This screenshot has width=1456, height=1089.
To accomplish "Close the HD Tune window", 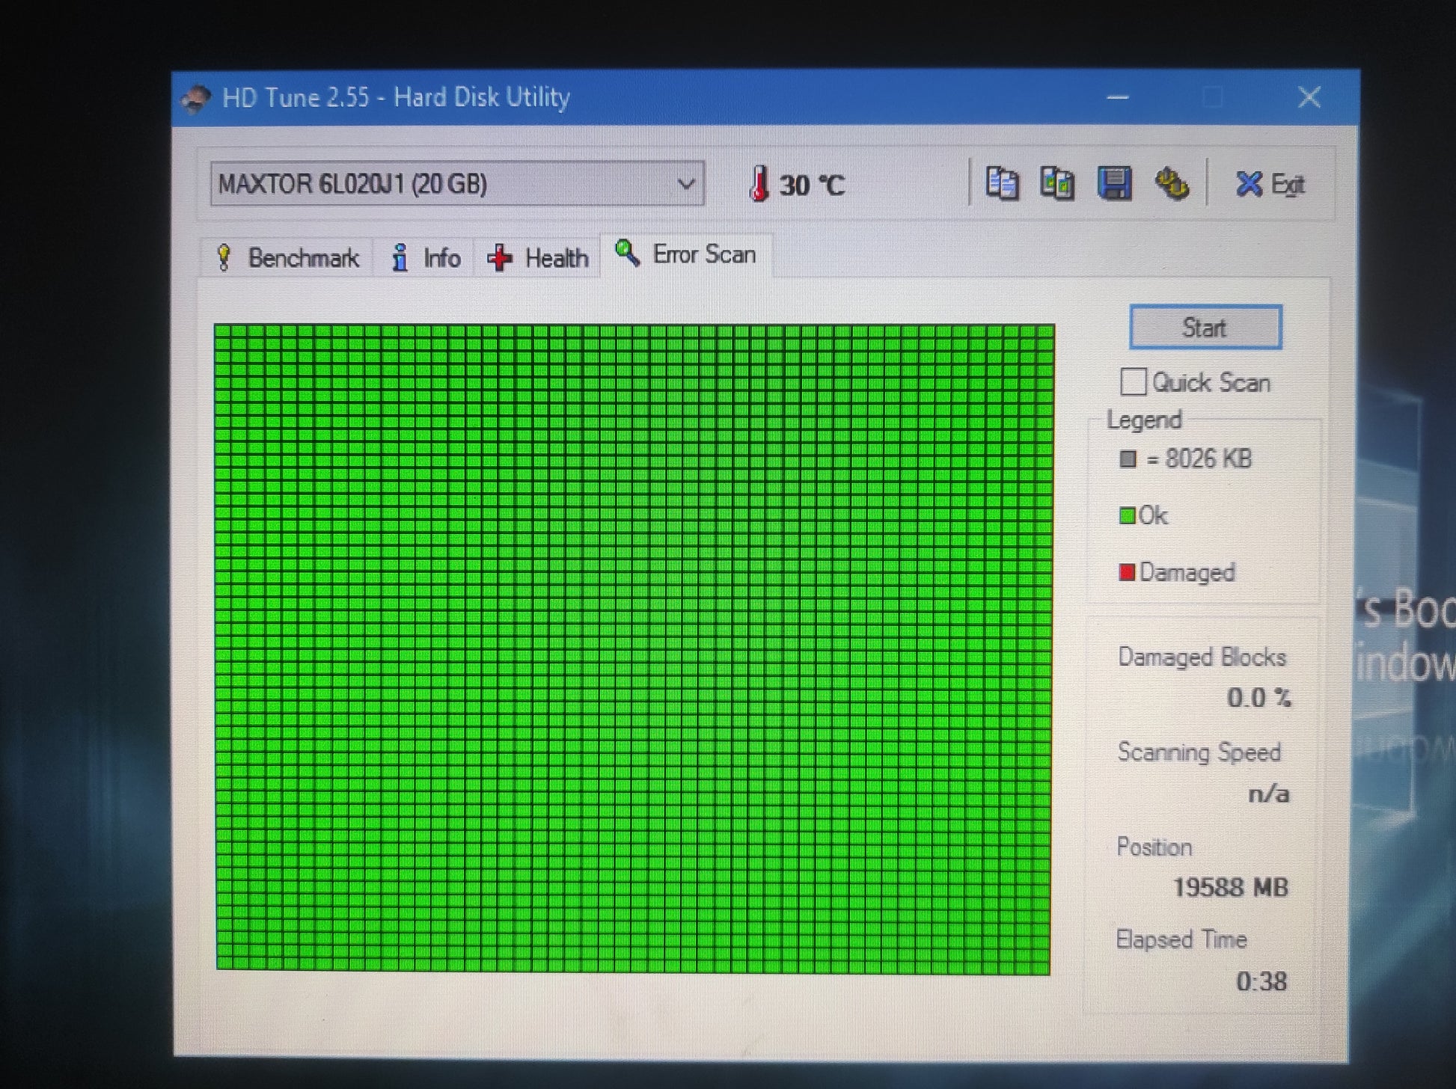I will click(x=1309, y=97).
